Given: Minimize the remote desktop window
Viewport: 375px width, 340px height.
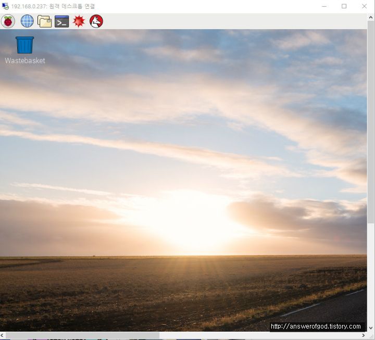Looking at the screenshot, I should (x=324, y=6).
